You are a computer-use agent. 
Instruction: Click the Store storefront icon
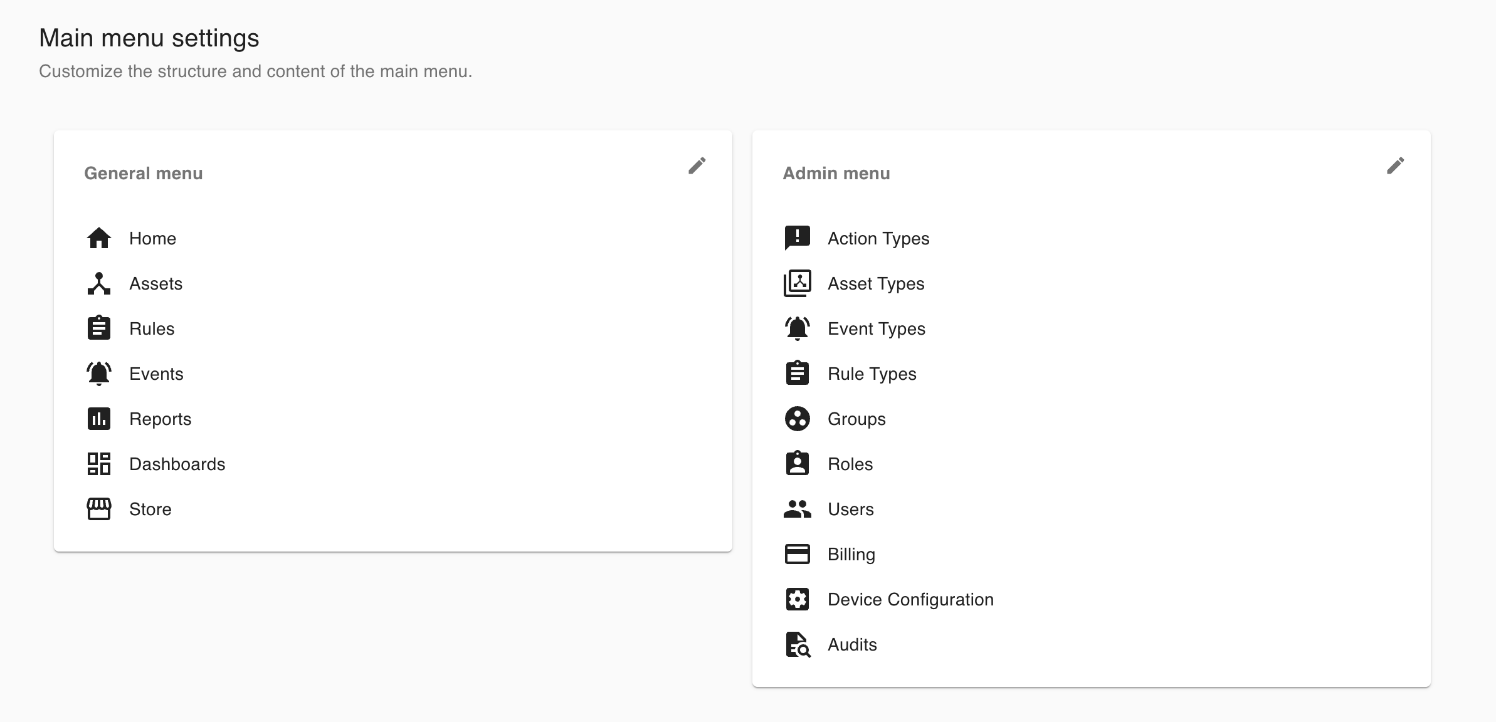click(99, 509)
